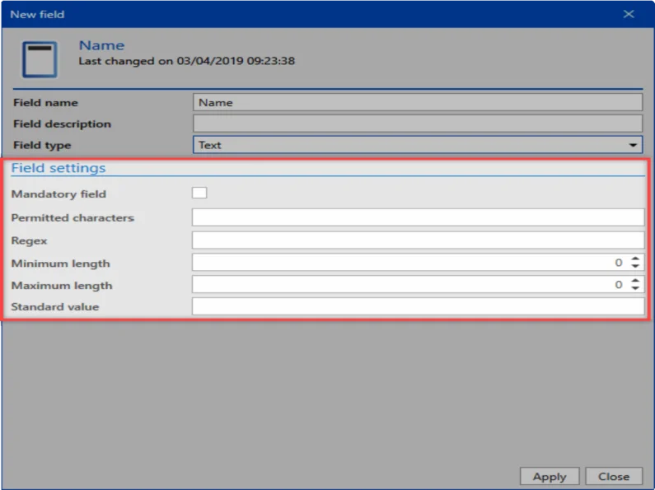Click the Minimum length number field
Viewport: 655px width, 490px height.
pos(419,263)
